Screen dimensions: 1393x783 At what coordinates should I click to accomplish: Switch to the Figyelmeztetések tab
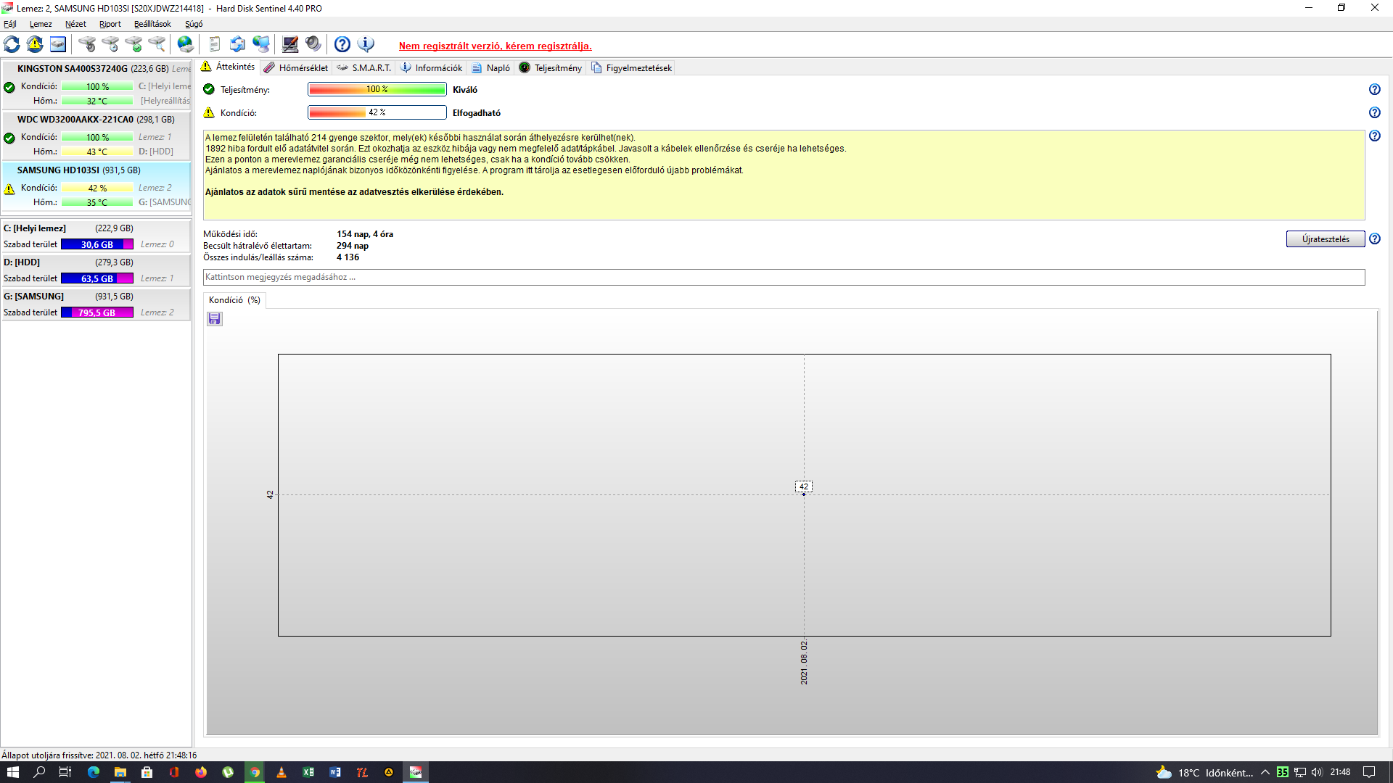(632, 67)
